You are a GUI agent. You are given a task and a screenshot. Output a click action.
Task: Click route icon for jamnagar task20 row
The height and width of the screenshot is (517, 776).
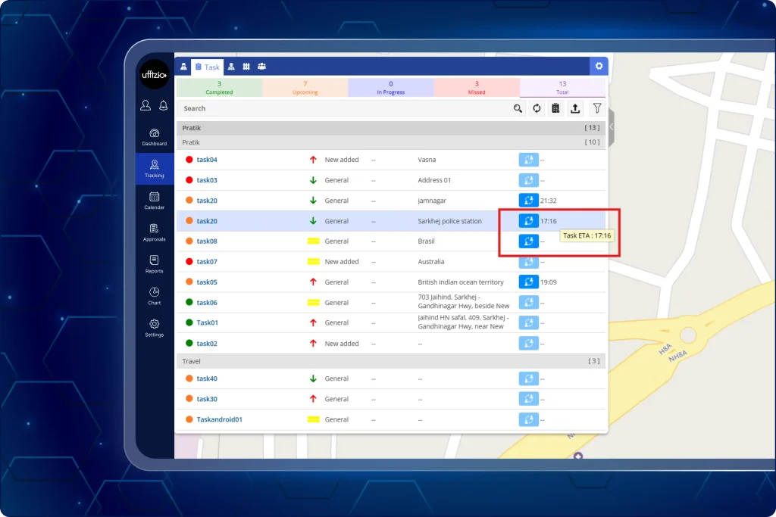[528, 200]
